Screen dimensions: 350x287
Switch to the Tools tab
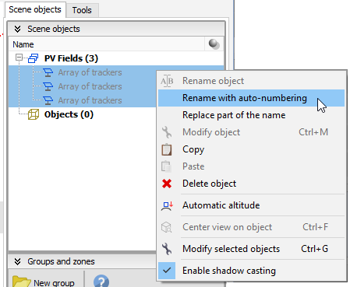coord(82,10)
